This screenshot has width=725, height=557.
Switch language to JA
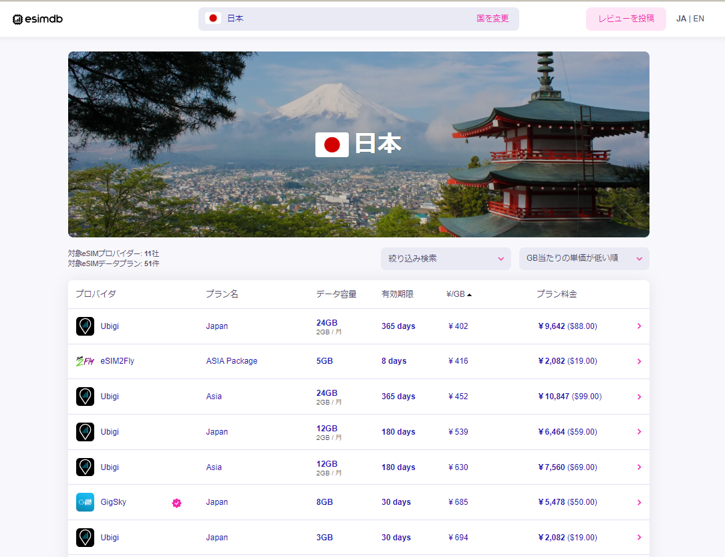(x=681, y=19)
